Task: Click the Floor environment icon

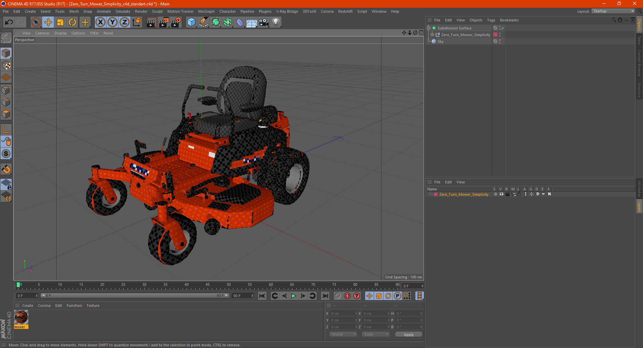Action: 252,22
